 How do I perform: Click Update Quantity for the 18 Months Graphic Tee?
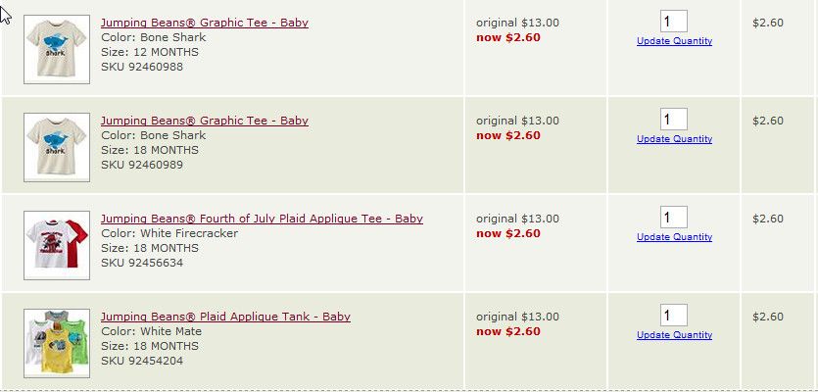pyautogui.click(x=674, y=139)
